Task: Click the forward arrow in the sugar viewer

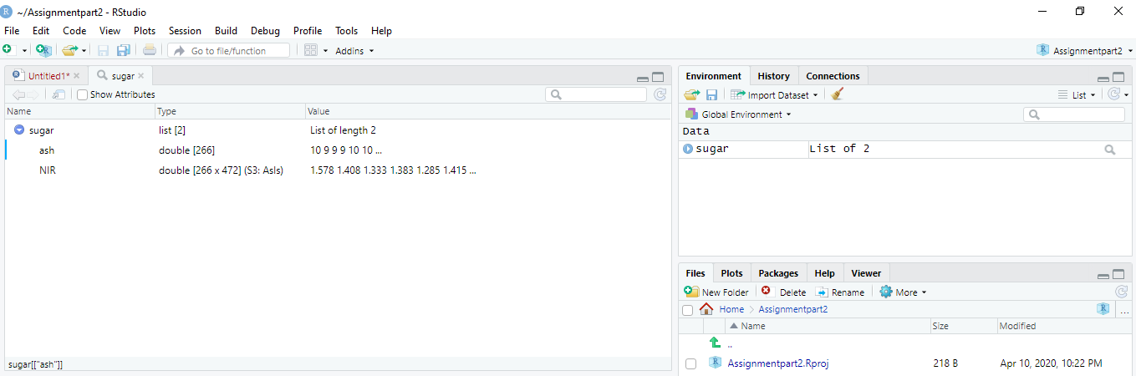Action: pos(33,94)
